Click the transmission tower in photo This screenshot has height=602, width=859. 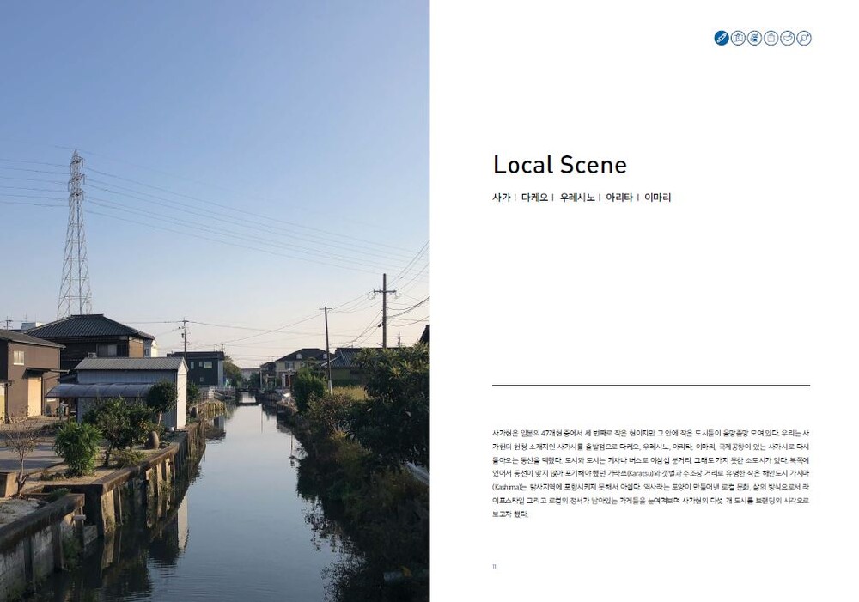coord(75,235)
